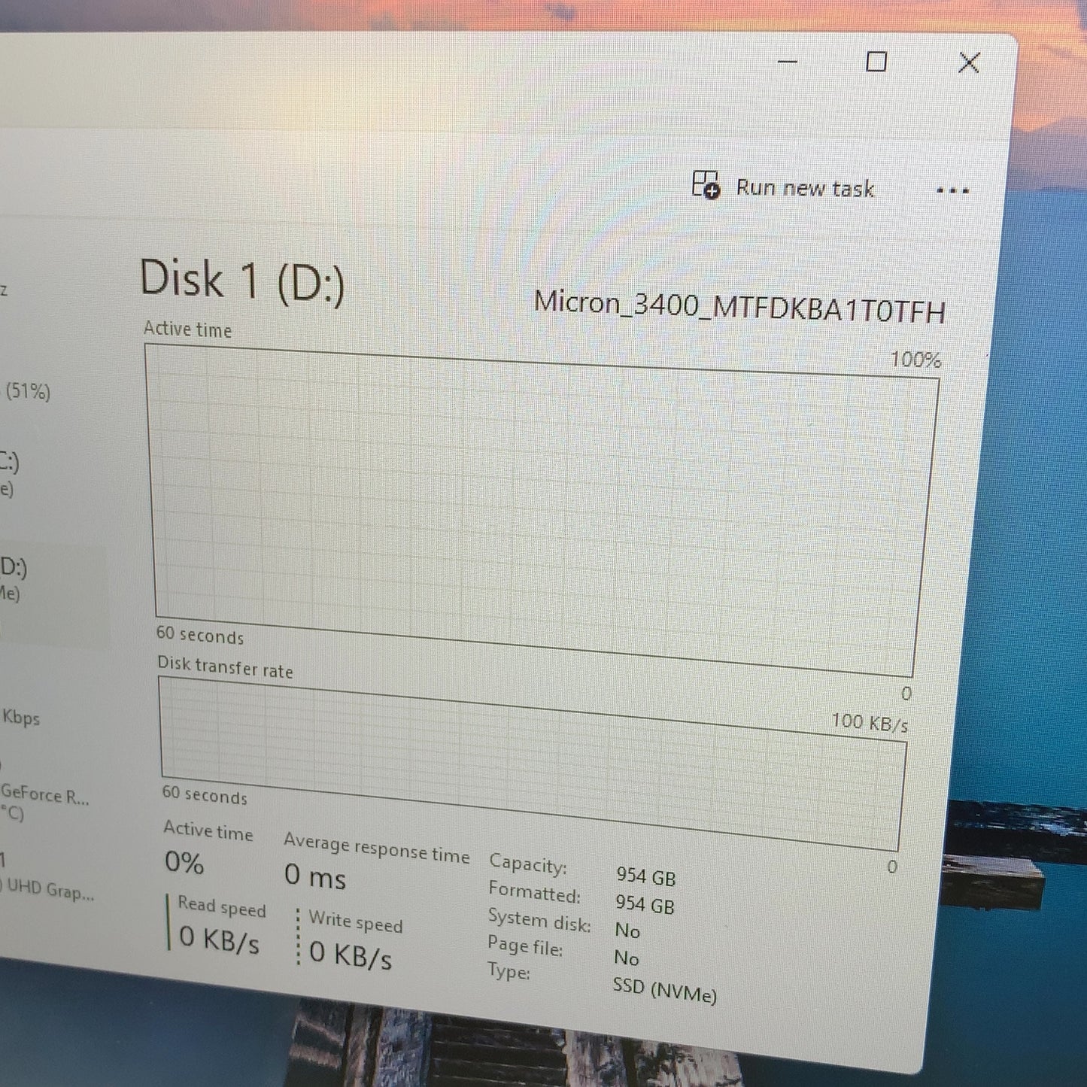Image resolution: width=1087 pixels, height=1087 pixels.
Task: Click the Active time graph area
Action: coord(542,511)
